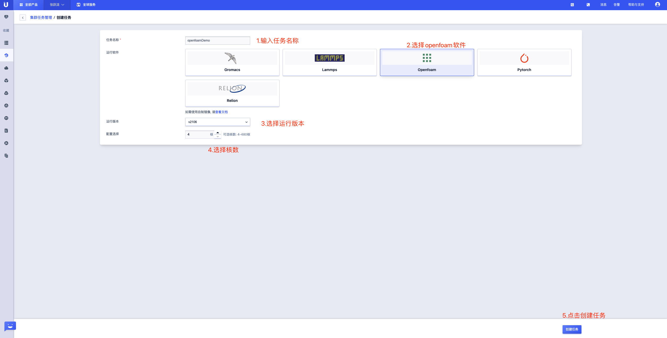This screenshot has width=667, height=338.
Task: Click the 可选核数: 4-480核 hint text
Action: tap(237, 135)
